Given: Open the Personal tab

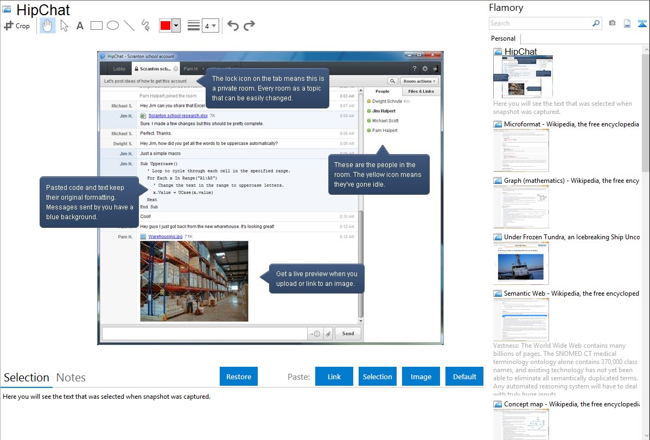Looking at the screenshot, I should point(504,39).
